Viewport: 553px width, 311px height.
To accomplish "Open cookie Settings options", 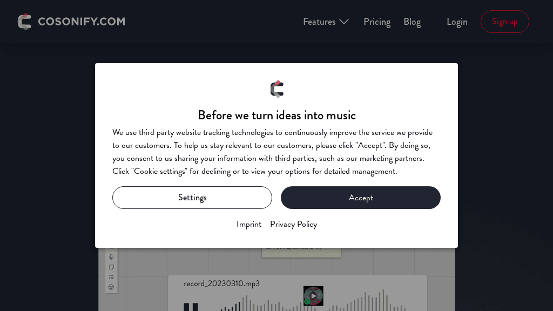I will (x=192, y=198).
